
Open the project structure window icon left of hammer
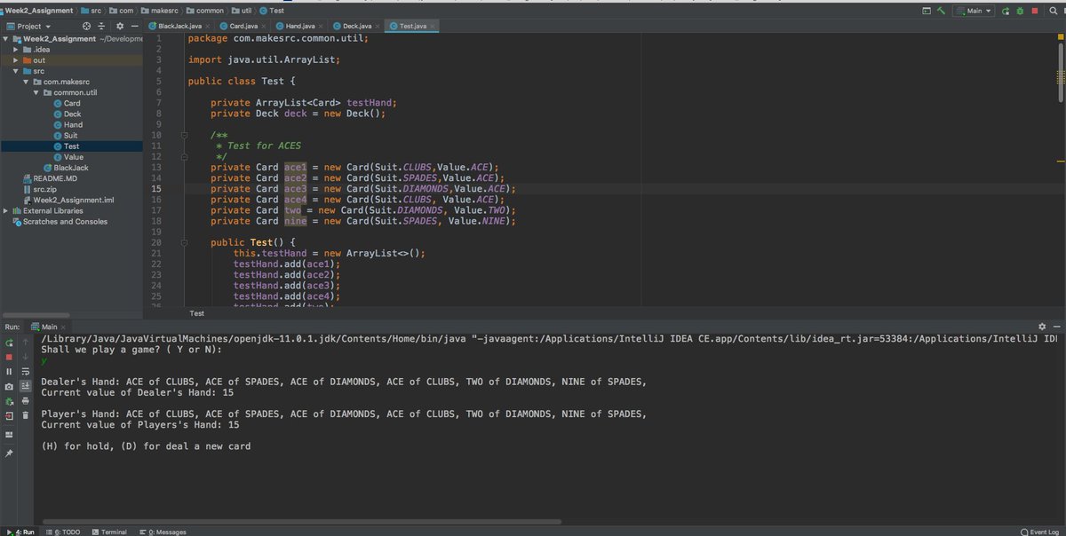click(927, 11)
